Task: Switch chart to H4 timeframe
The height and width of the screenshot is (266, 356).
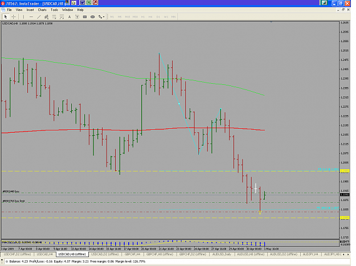Action: click(150, 17)
